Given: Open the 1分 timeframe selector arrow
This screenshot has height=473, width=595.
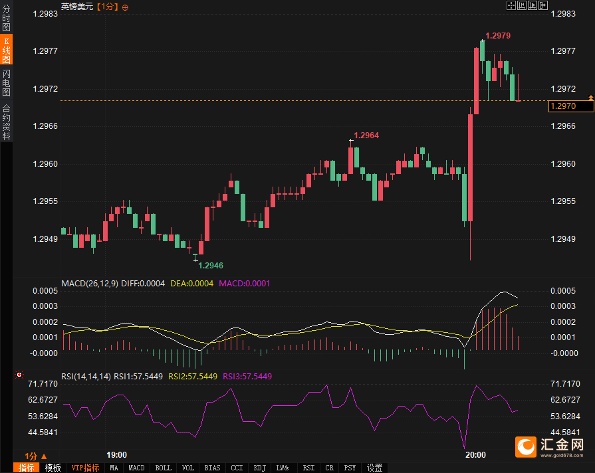Looking at the screenshot, I should click(x=44, y=456).
